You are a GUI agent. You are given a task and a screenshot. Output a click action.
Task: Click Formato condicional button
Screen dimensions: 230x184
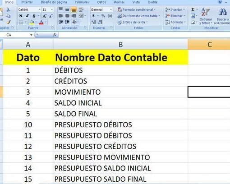pyautogui.click(x=137, y=9)
